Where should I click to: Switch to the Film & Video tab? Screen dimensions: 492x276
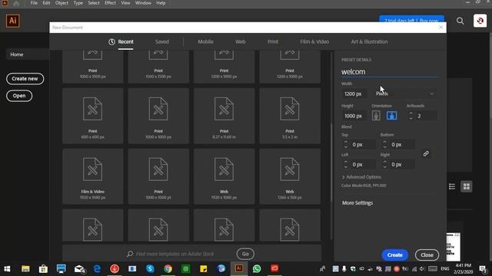click(x=314, y=41)
